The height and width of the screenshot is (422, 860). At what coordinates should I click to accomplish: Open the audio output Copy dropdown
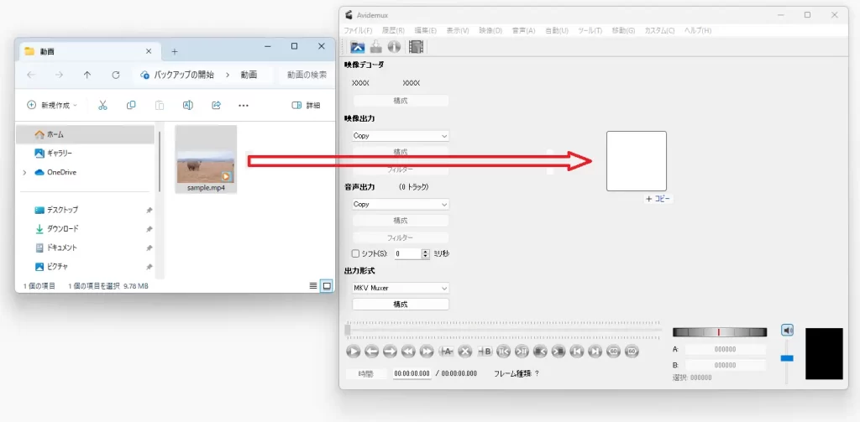click(401, 204)
